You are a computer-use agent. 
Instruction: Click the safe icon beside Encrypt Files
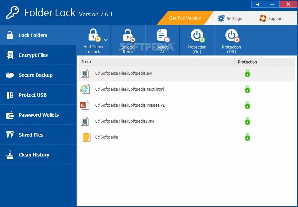coord(10,55)
